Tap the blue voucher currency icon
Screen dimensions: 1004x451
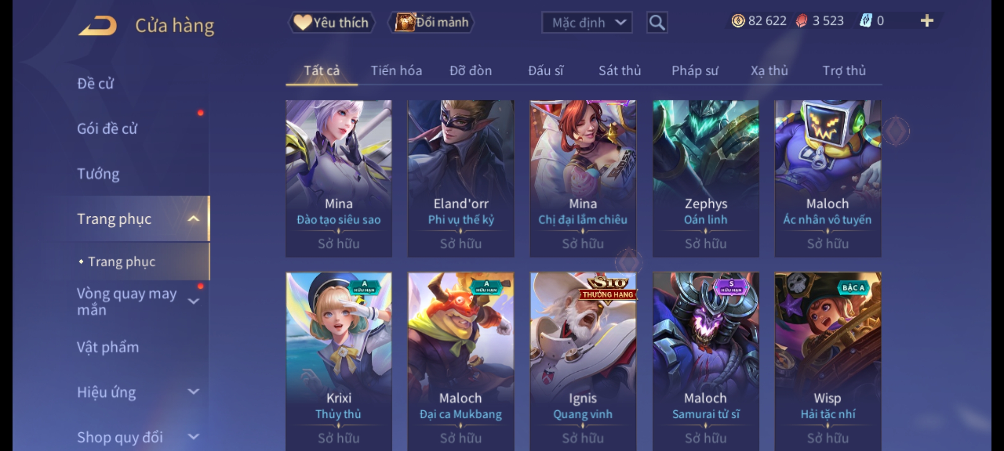[866, 21]
